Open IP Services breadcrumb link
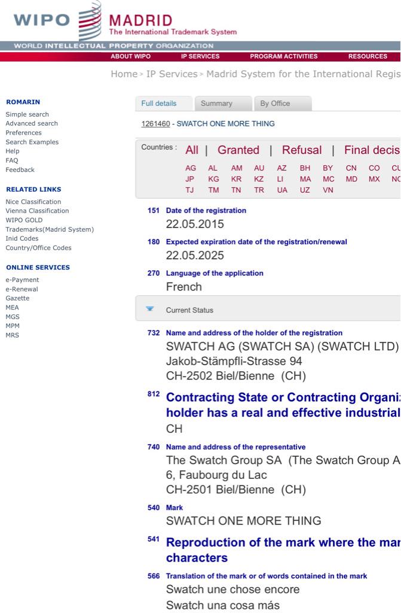 click(172, 74)
